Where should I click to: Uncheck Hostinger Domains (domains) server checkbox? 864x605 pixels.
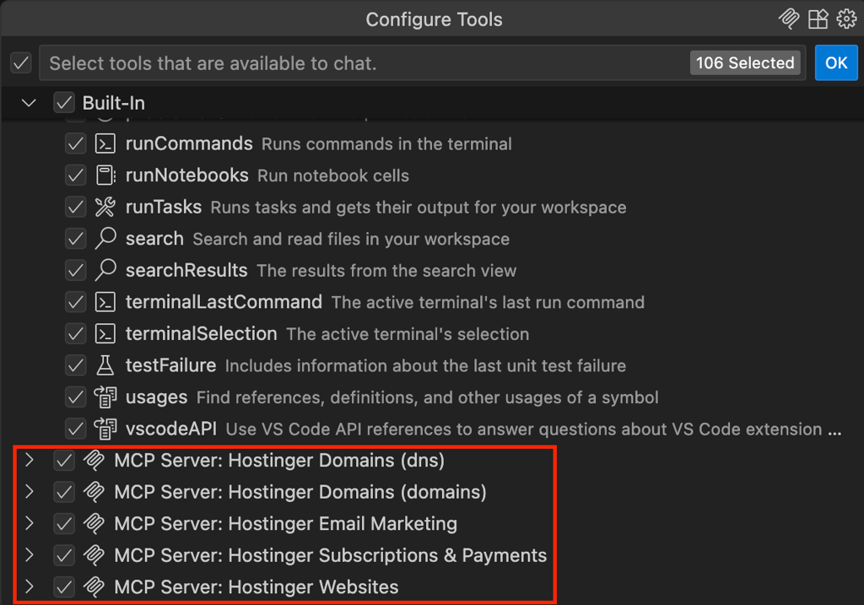pos(64,492)
